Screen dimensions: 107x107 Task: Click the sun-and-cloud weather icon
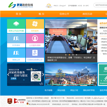click(49, 6)
